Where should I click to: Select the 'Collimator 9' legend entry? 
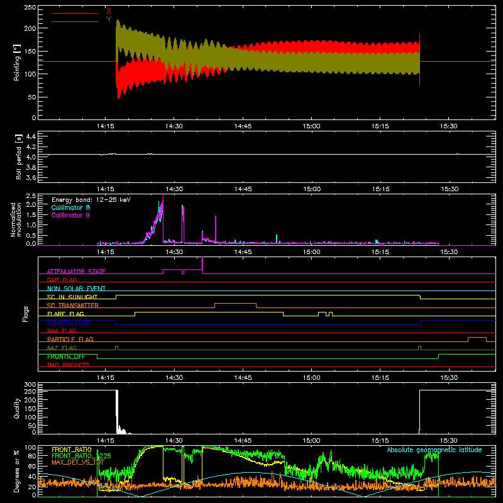click(x=70, y=215)
